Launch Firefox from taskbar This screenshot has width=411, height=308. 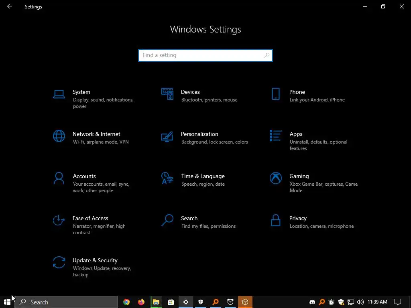[x=141, y=302]
